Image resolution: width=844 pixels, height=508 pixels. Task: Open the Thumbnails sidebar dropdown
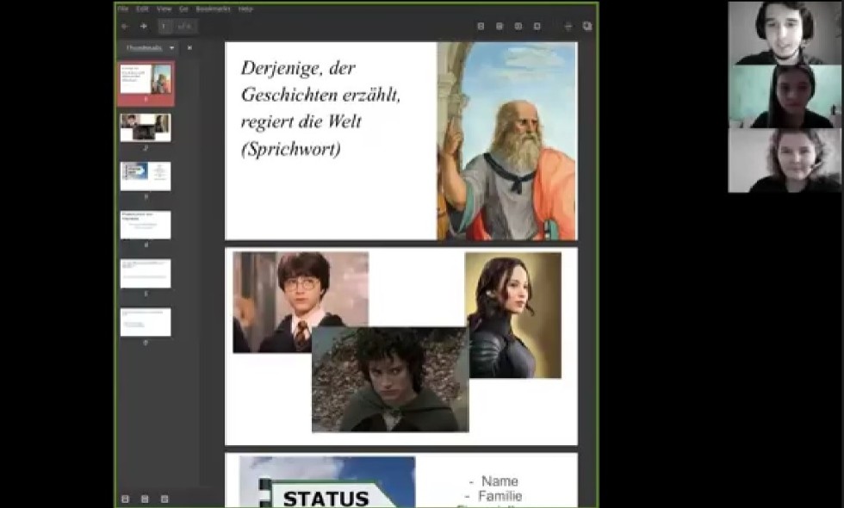pos(150,48)
